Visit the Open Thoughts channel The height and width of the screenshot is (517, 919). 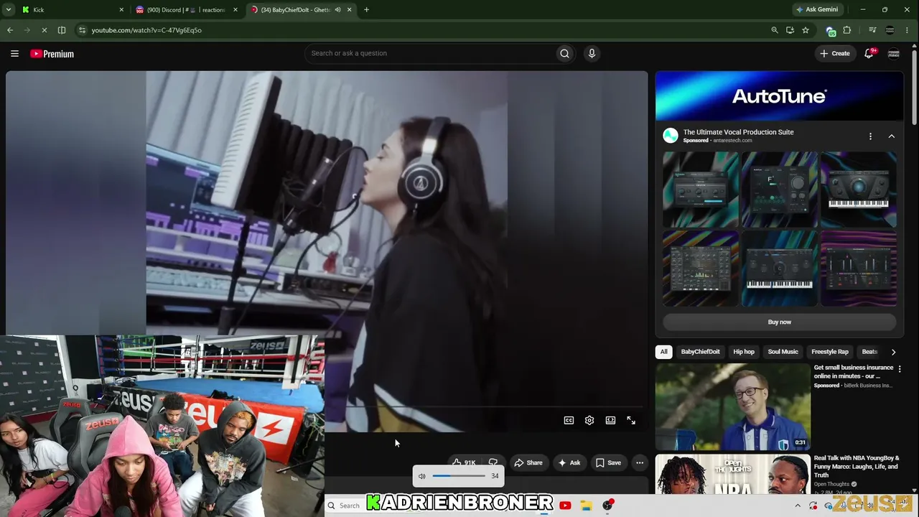tap(831, 485)
